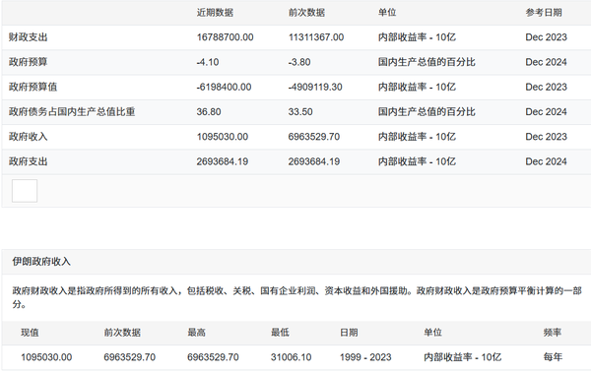Open the 政府收入 indicator link

(28, 137)
